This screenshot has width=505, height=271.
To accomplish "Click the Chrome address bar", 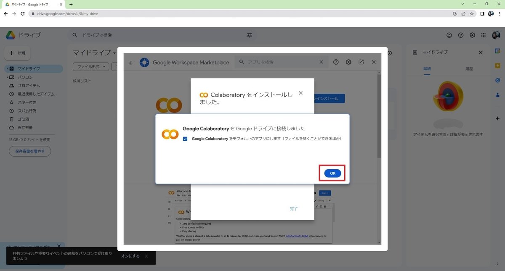I will click(240, 13).
